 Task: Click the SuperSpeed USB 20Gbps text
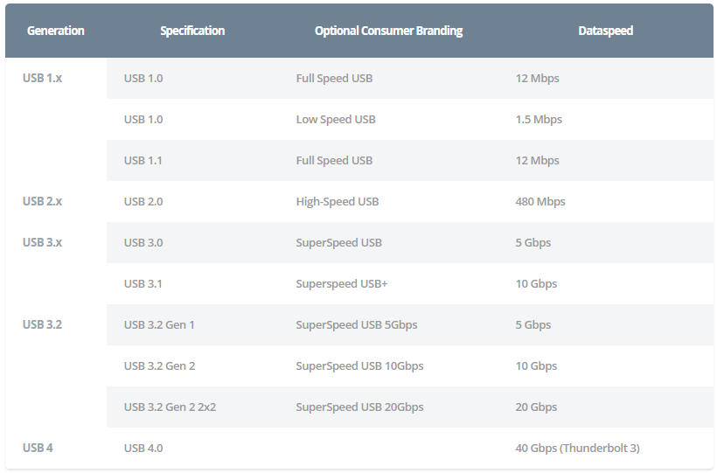[359, 407]
